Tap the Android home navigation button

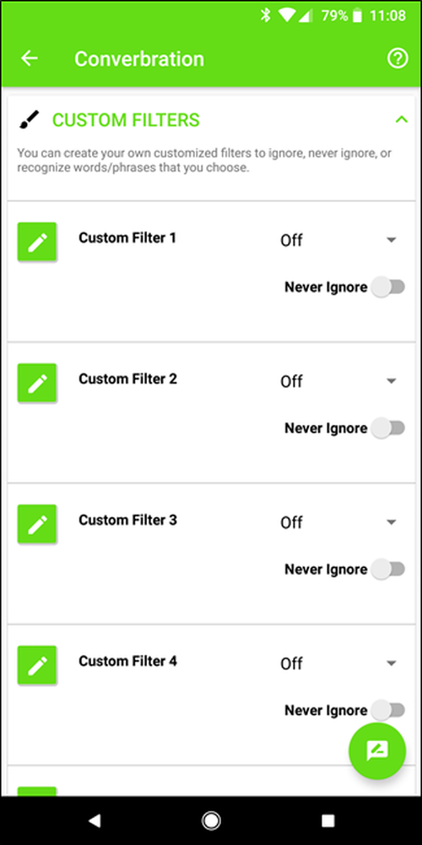pos(211,820)
